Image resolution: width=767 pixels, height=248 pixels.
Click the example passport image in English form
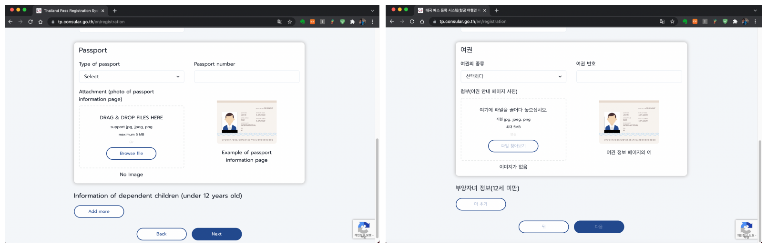coord(247,122)
